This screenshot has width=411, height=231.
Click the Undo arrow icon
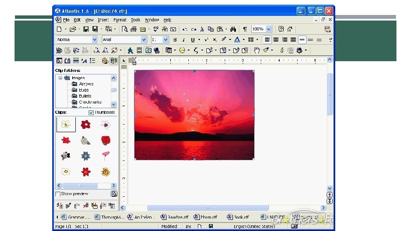tap(185, 29)
